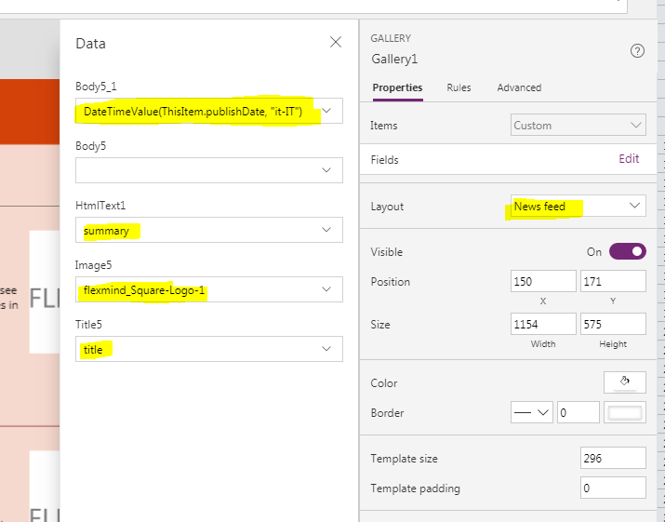The image size is (665, 522).
Task: Open the Layout News feed dropdown
Action: click(579, 206)
